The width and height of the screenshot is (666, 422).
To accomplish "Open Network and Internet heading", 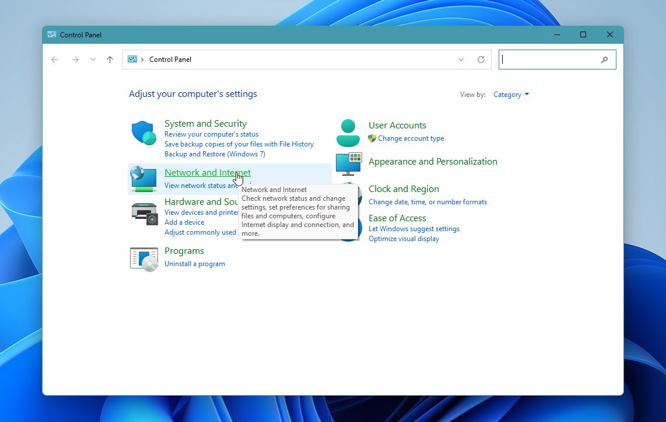I will [207, 173].
